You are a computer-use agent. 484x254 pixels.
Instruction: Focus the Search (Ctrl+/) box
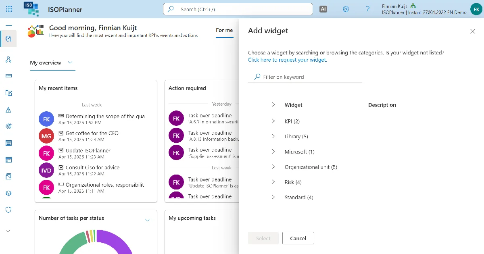coord(238,9)
